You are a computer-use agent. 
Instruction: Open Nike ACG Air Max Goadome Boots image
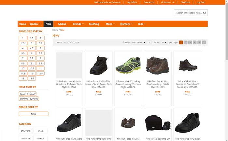click(x=187, y=65)
